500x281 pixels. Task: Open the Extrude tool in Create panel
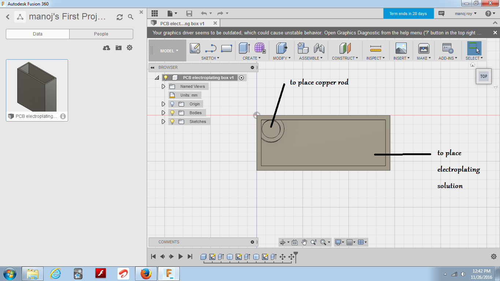click(244, 48)
